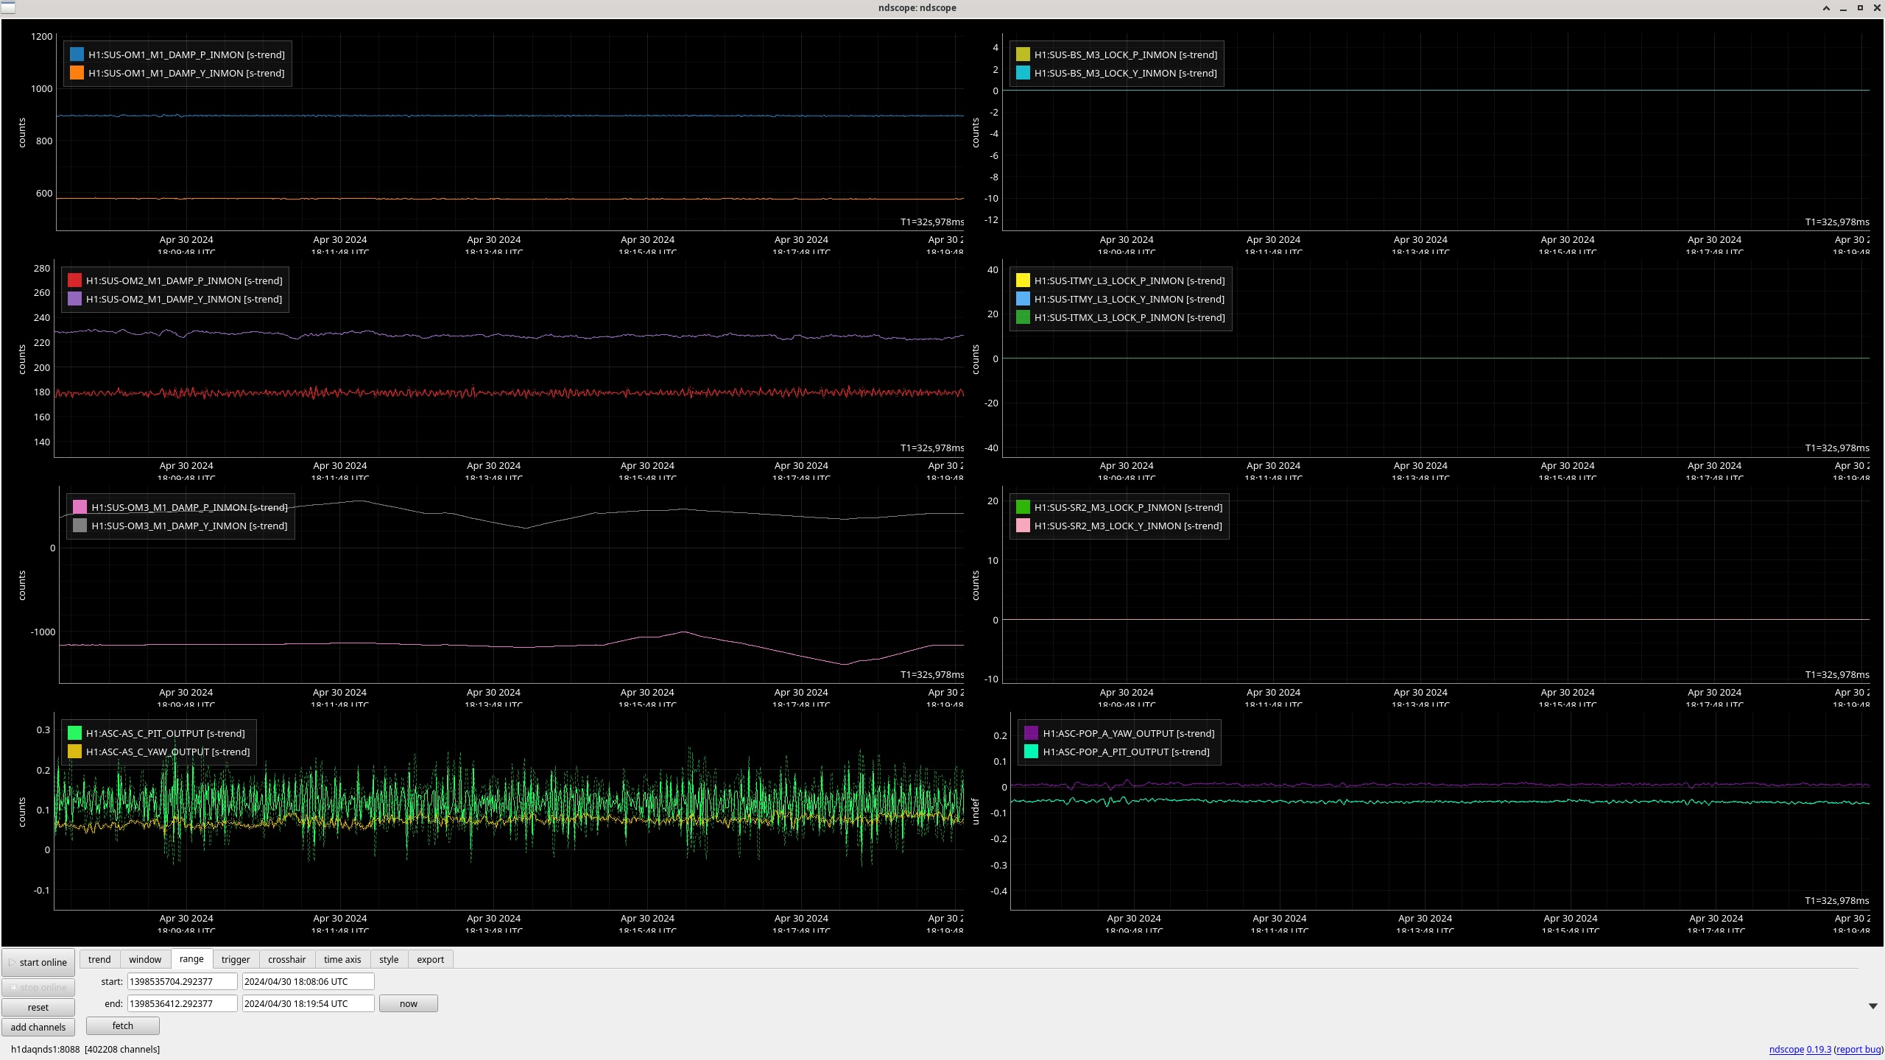This screenshot has width=1885, height=1060.
Task: Click the OM3 DAMP Y gray legend icon
Action: [x=80, y=526]
